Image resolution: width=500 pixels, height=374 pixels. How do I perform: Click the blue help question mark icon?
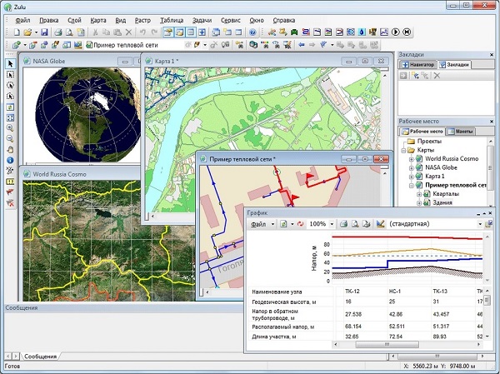tap(252, 32)
